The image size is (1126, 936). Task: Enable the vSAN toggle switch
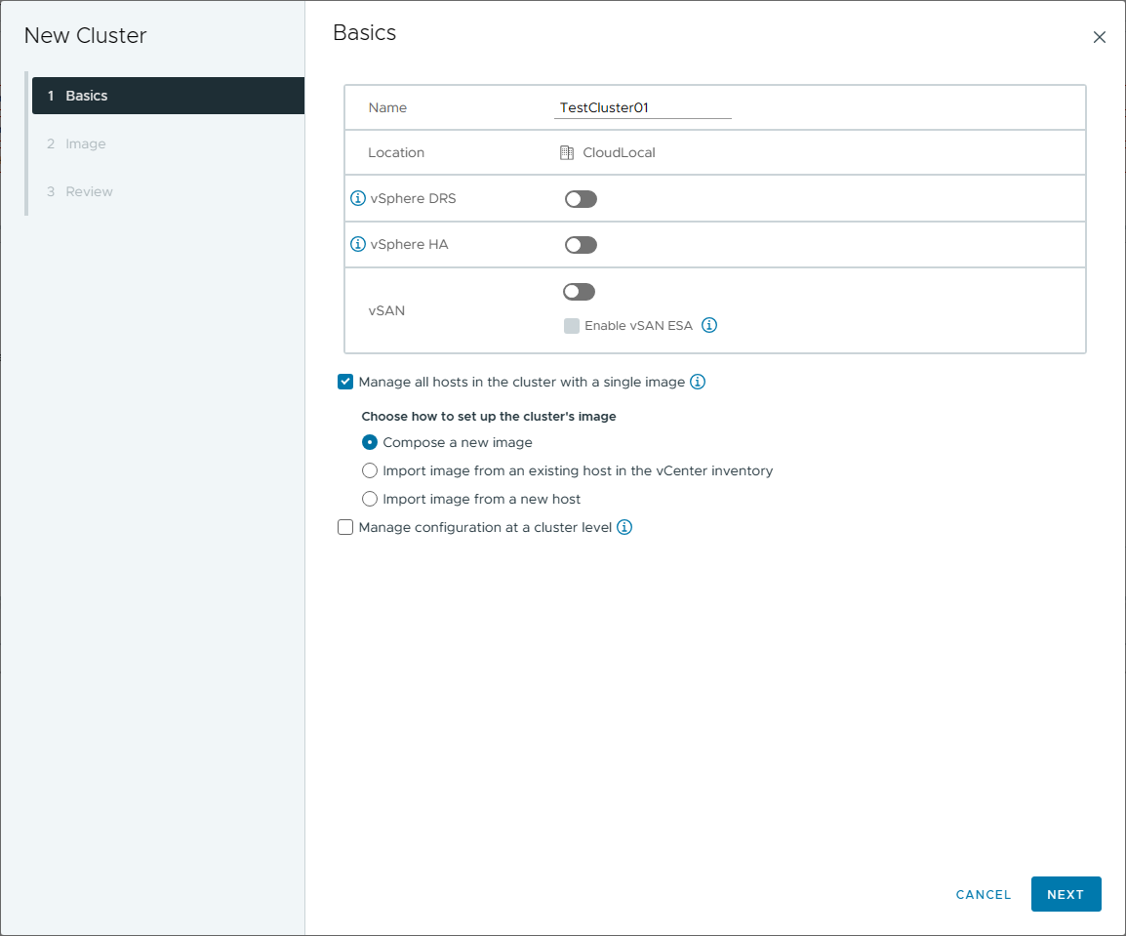580,292
